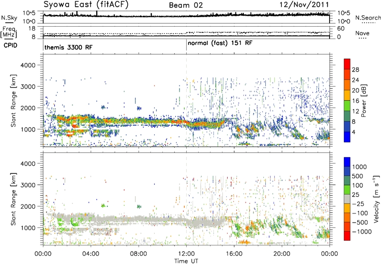Screen dimensions: 381x264
Task: Click the '-500' label on Velocity colorbar
Action: (x=360, y=223)
